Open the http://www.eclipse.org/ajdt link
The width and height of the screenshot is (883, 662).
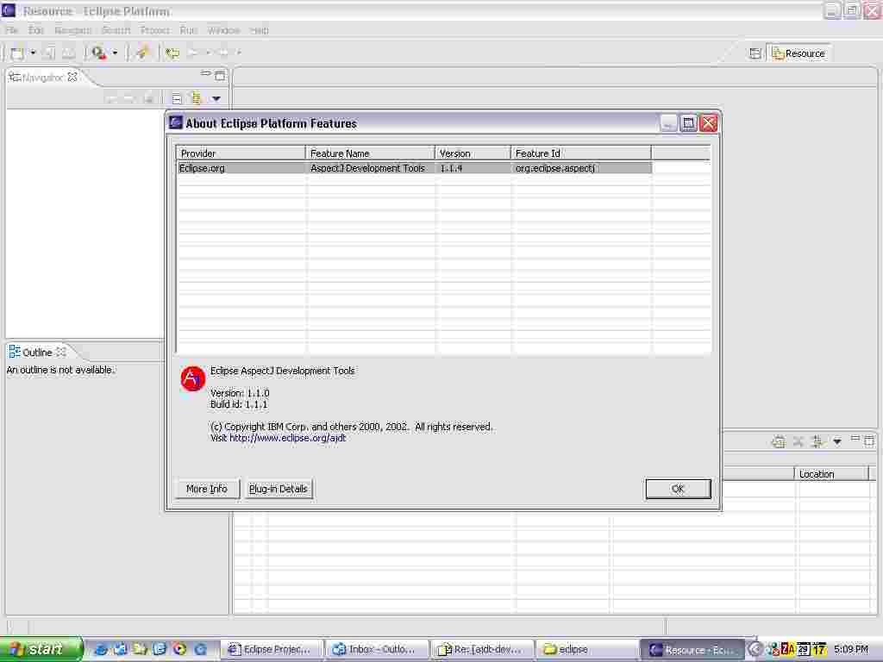[x=287, y=438]
